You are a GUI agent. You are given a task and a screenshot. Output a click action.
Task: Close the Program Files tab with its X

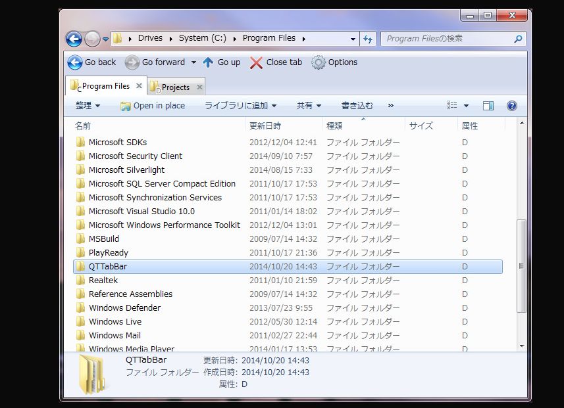pyautogui.click(x=140, y=86)
